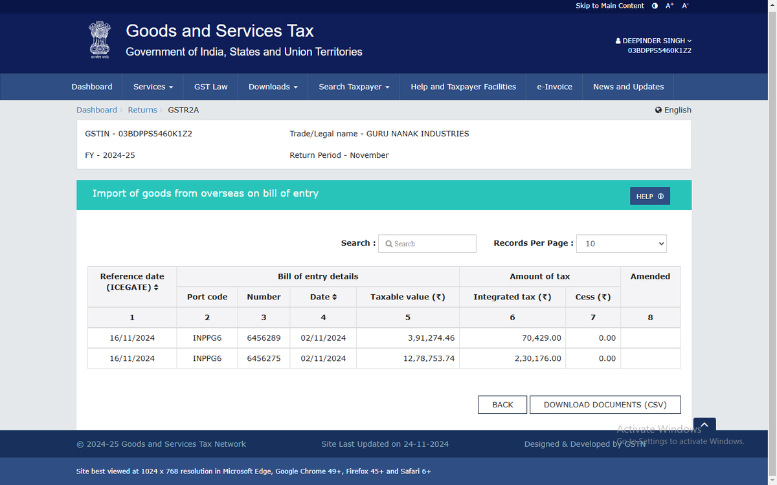
Task: Select integrated tax 70,429.00
Action: click(x=541, y=338)
